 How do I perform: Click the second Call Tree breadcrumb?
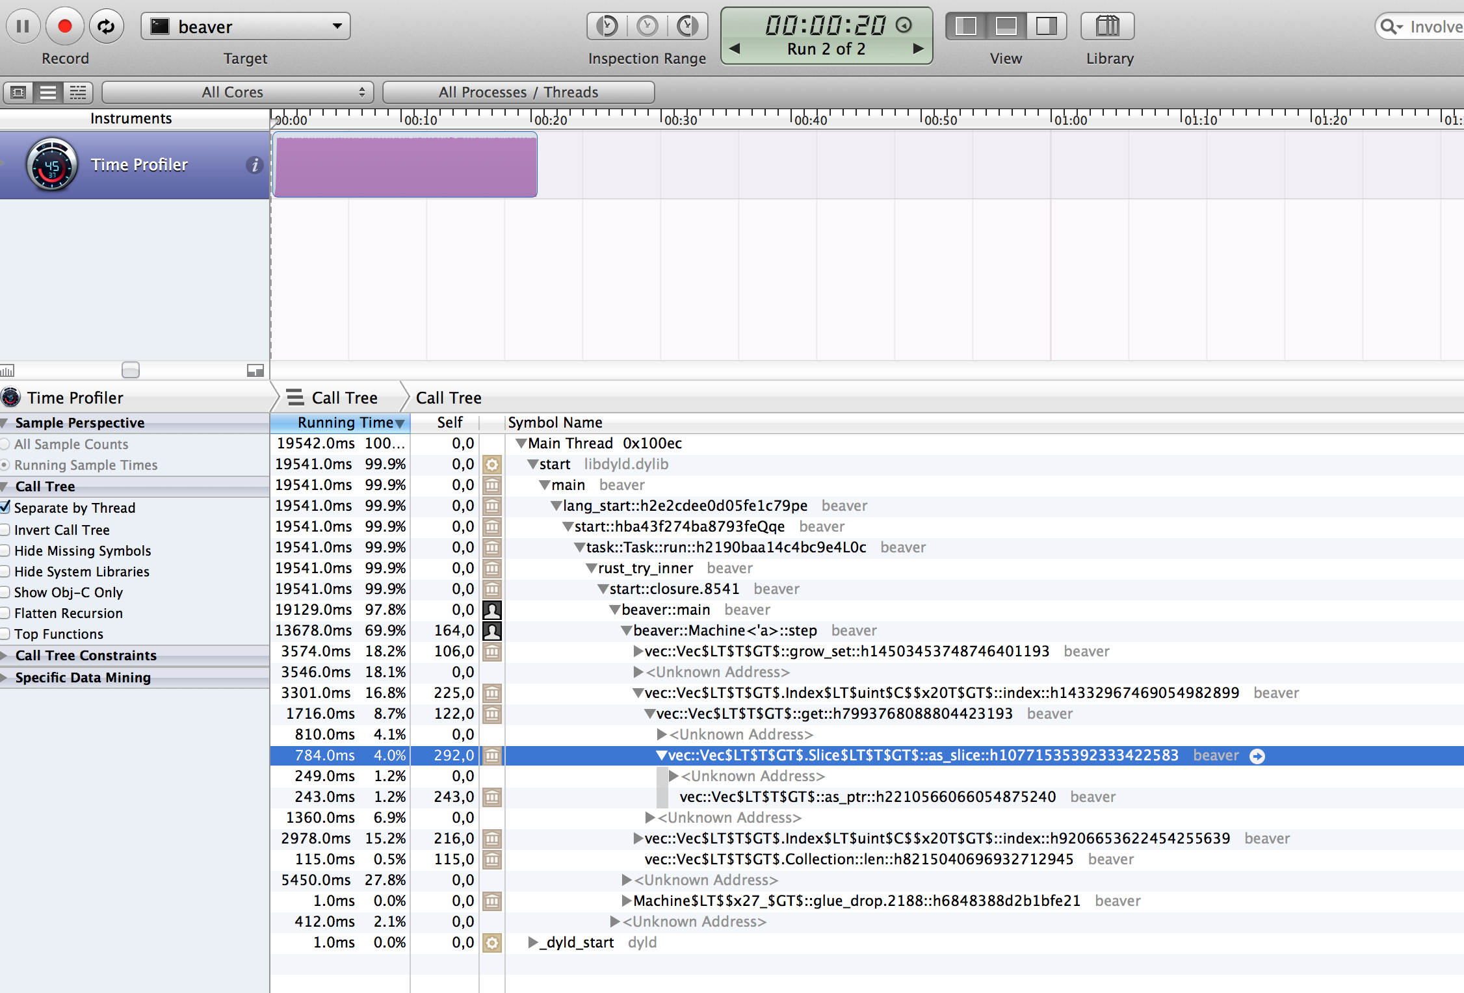coord(449,398)
